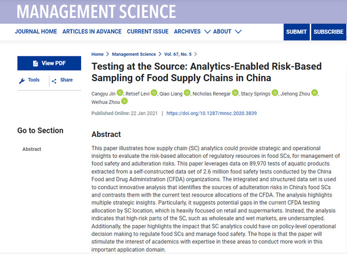
Task: Open Cangyu Jin's ORCID icon
Action: tap(120, 93)
